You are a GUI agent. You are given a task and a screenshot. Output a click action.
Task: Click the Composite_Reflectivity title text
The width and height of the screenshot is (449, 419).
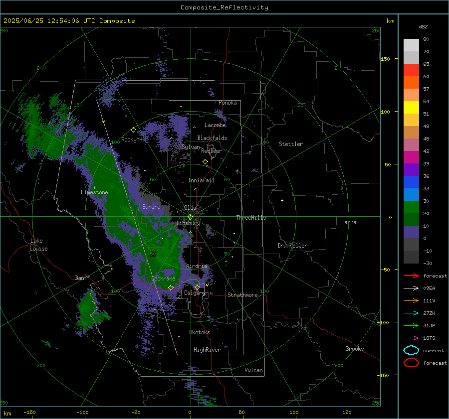pos(224,7)
